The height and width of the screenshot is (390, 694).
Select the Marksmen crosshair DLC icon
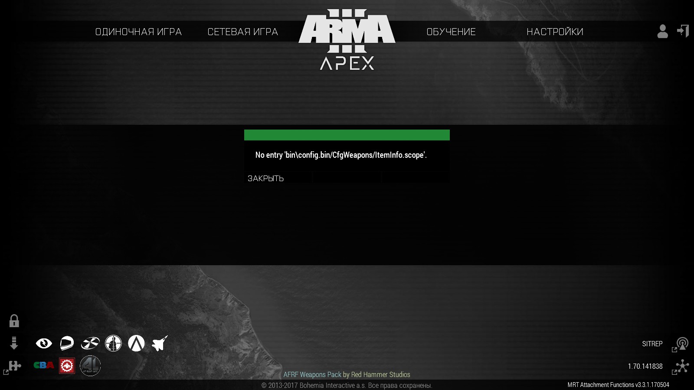[113, 343]
